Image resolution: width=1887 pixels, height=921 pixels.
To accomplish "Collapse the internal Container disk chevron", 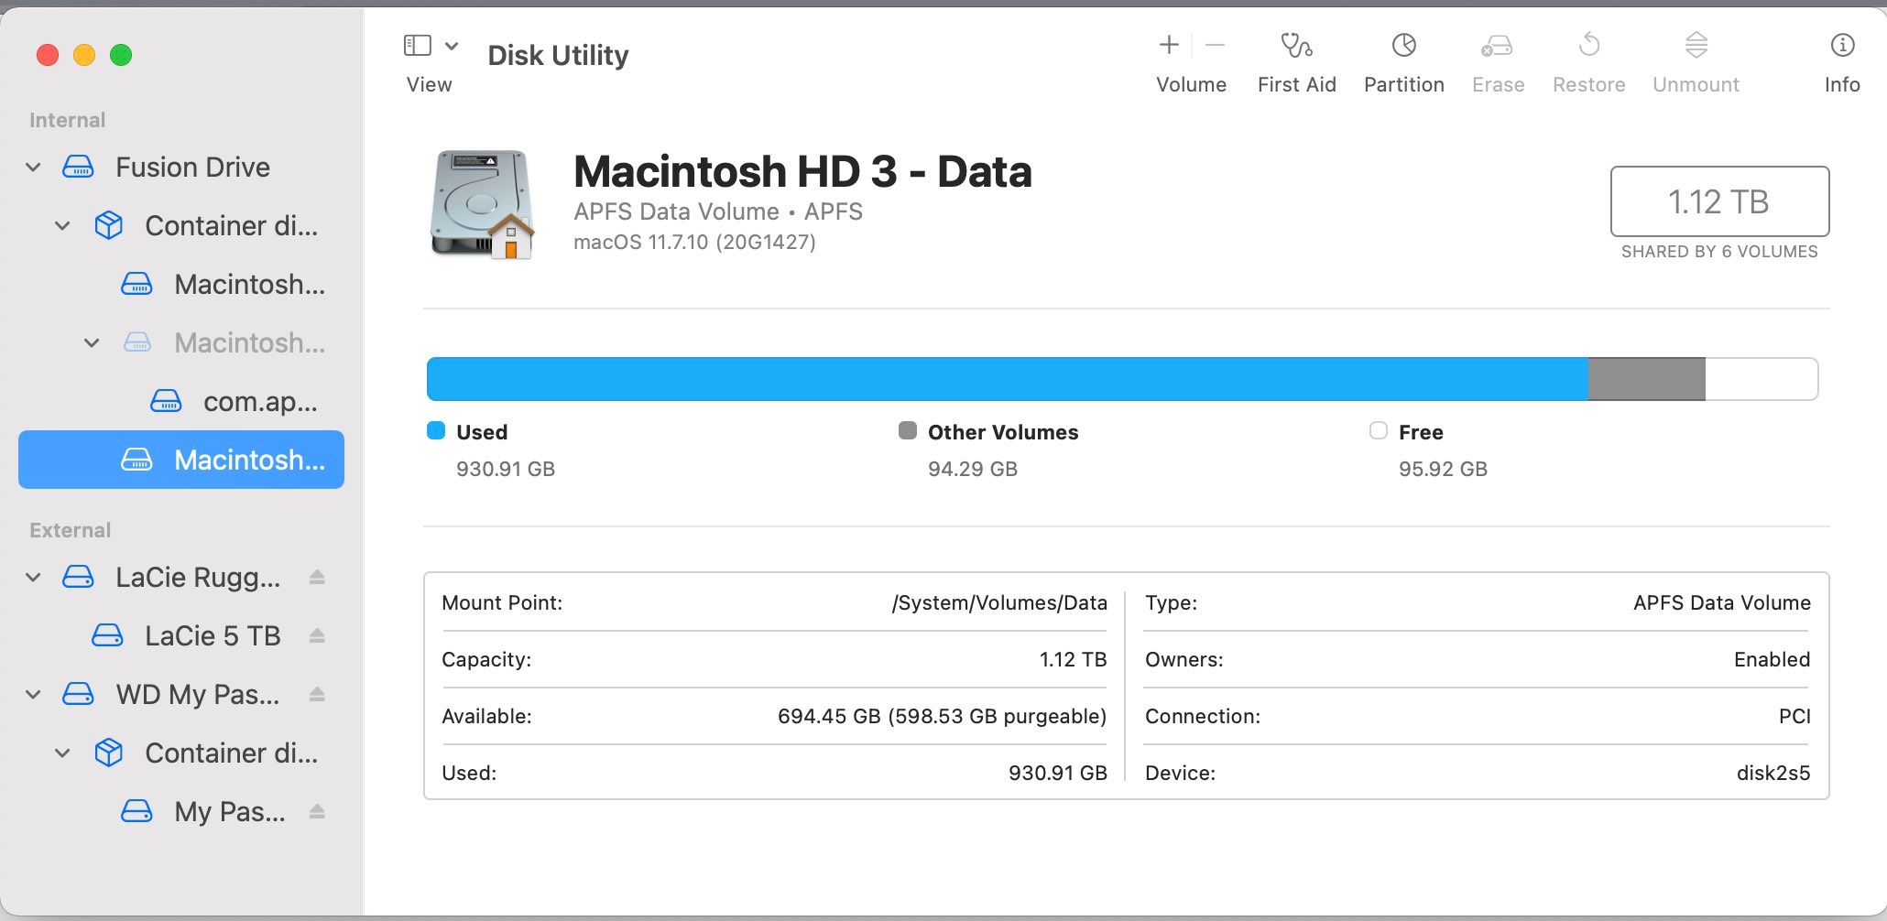I will click(62, 225).
